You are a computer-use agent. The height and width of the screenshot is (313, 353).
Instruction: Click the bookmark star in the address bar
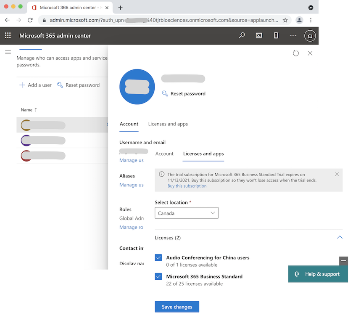pyautogui.click(x=285, y=20)
